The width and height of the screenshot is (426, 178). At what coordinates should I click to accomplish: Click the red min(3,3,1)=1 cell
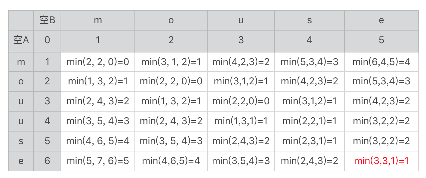(x=381, y=161)
